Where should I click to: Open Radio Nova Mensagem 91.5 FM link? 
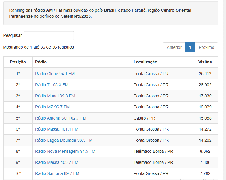tap(65, 151)
